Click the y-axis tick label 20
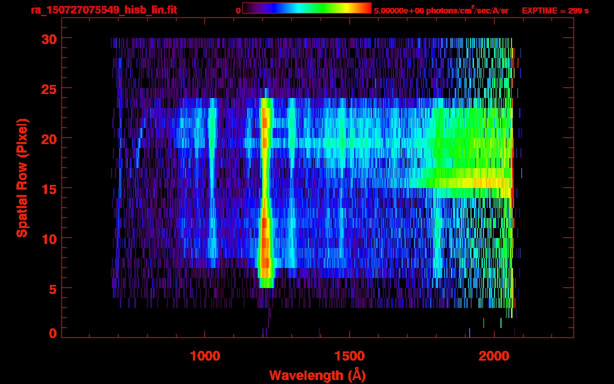Screen dimensions: 614x384 [x=48, y=138]
